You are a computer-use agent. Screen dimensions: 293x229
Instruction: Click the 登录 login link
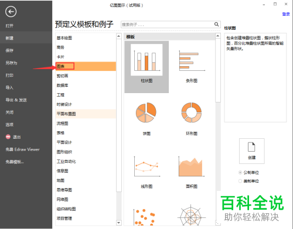[x=286, y=14]
